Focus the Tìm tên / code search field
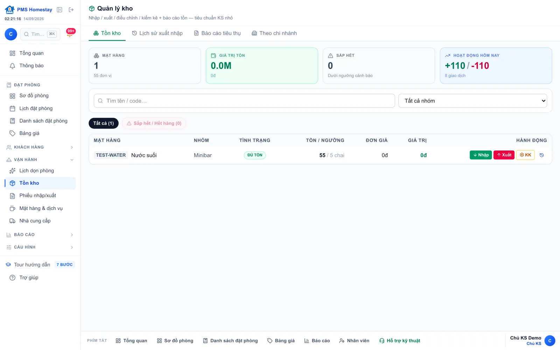The image size is (560, 350). [x=244, y=101]
